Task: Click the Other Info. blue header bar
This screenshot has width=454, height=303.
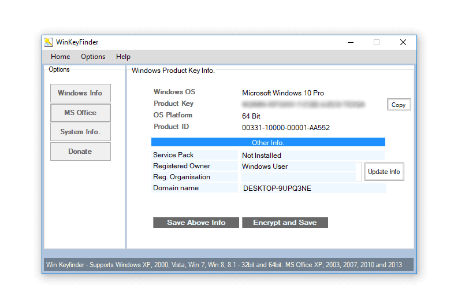Action: tap(268, 142)
